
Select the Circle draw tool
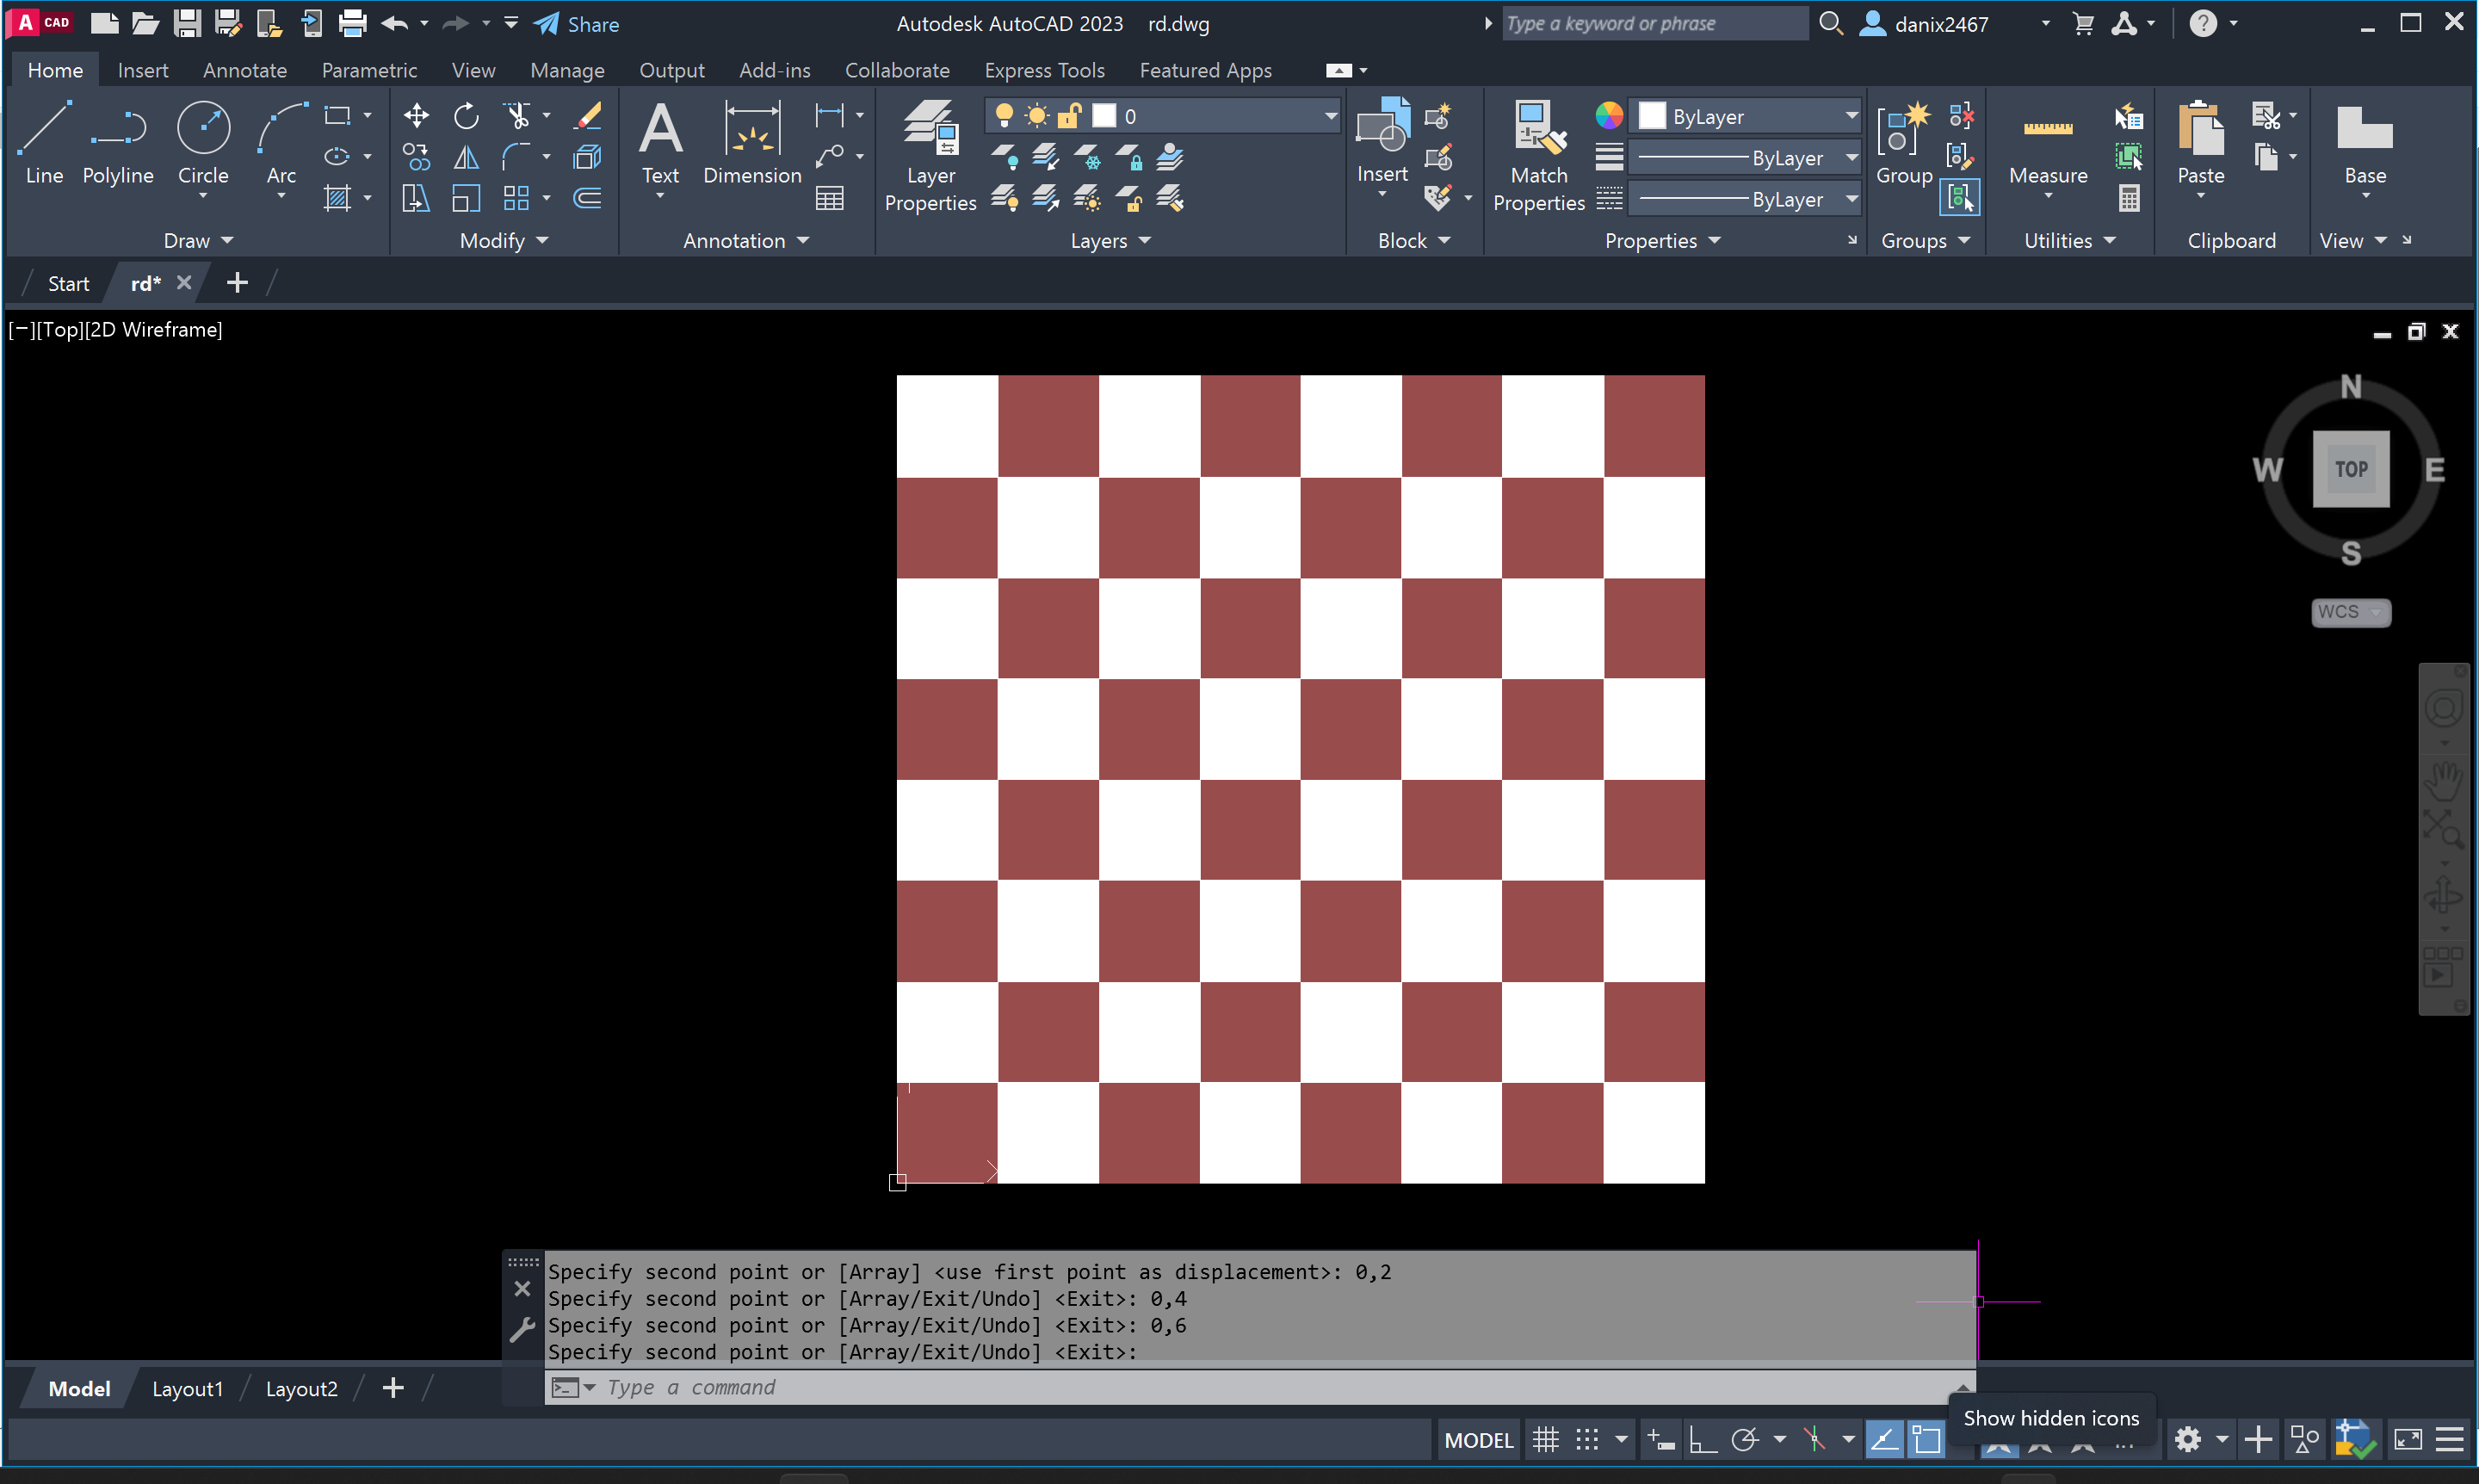pyautogui.click(x=203, y=142)
